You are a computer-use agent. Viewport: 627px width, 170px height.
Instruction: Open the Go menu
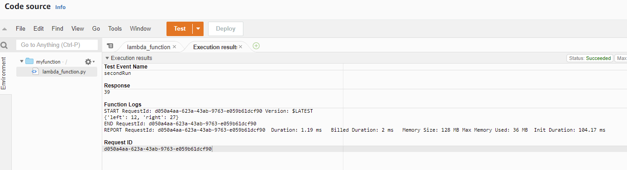96,28
